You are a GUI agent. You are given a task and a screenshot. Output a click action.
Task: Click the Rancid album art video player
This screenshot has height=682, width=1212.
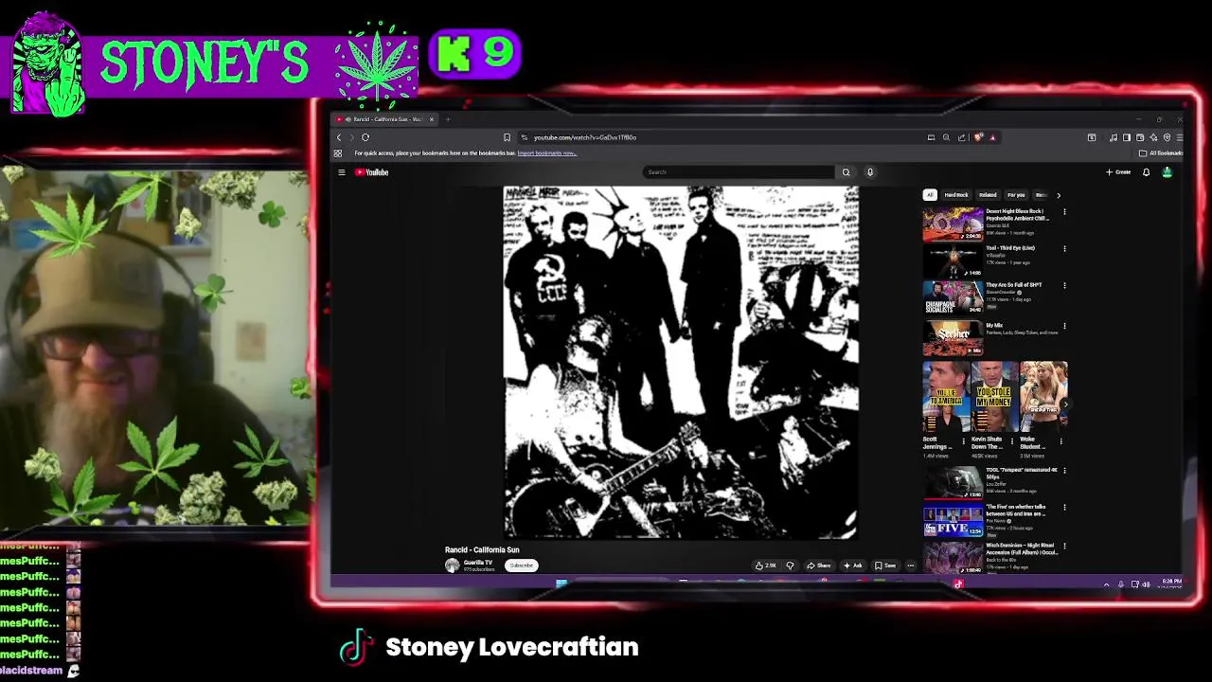681,362
